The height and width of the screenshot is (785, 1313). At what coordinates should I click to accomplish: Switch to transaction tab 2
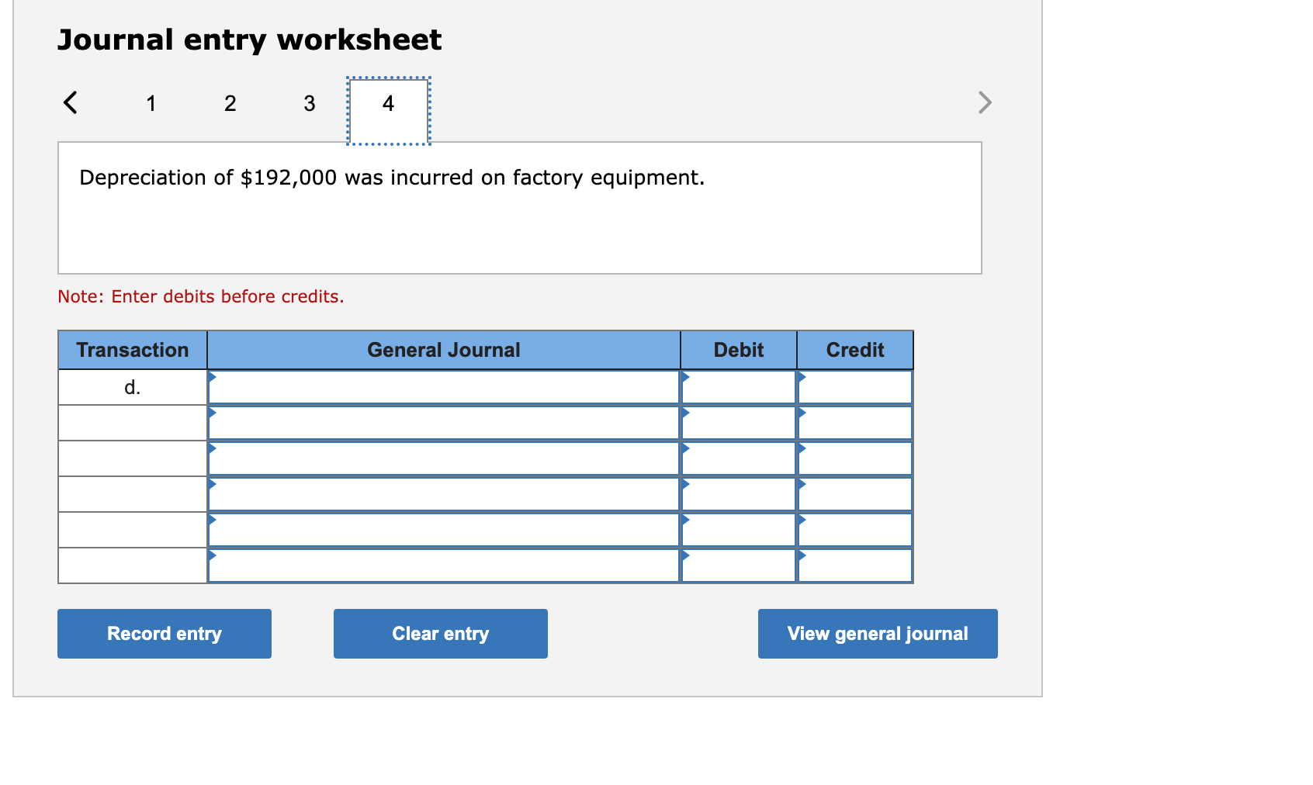click(x=230, y=103)
